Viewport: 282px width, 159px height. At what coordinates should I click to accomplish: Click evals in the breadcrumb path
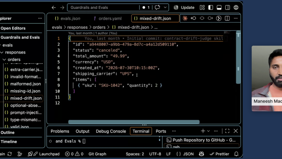pos(57,27)
